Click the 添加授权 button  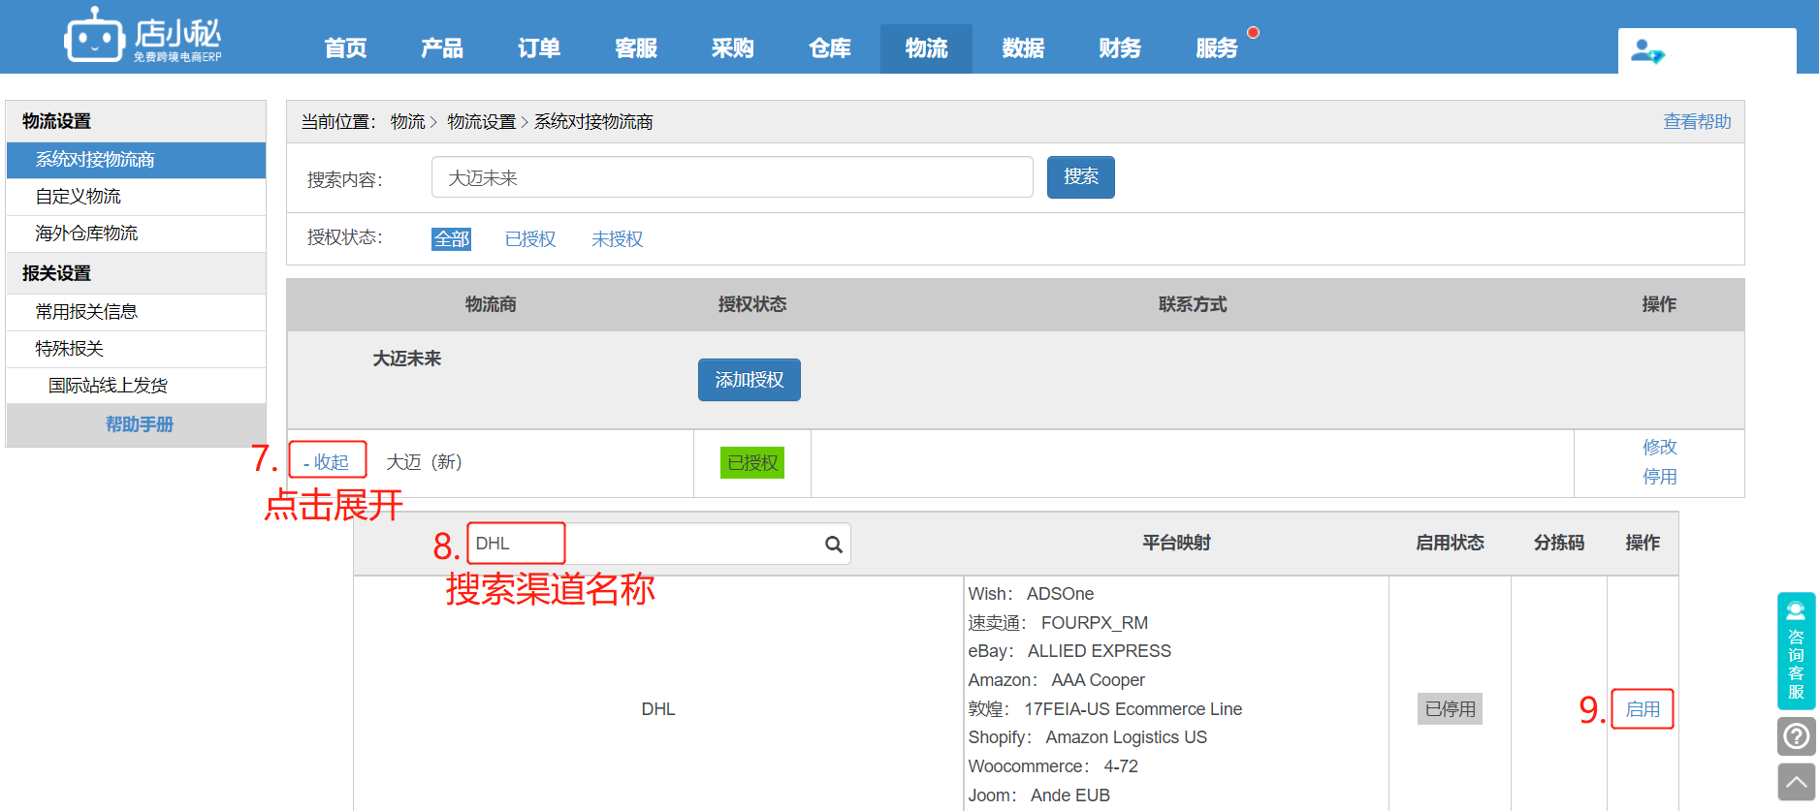point(750,380)
